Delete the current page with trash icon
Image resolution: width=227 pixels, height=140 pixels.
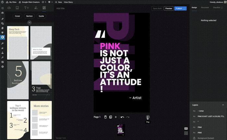pyautogui.click(x=105, y=117)
